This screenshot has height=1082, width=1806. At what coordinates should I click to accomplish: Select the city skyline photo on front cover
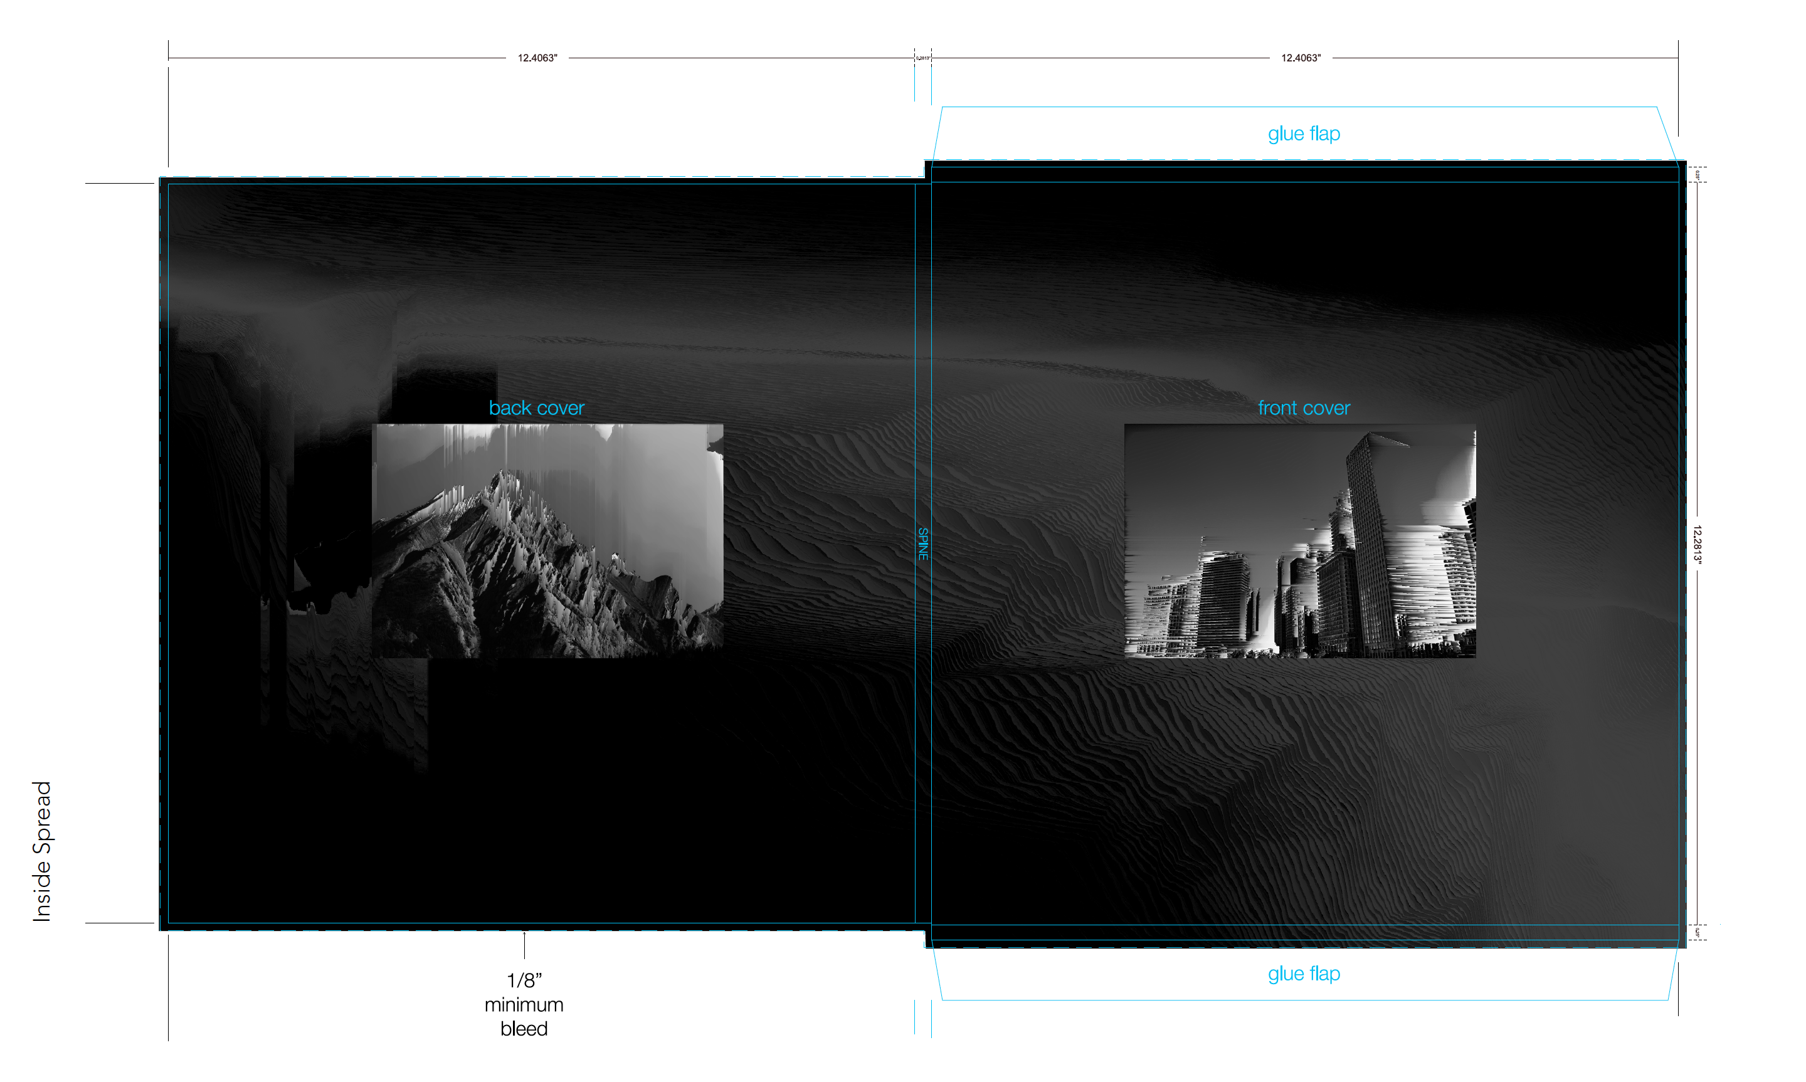(1299, 540)
